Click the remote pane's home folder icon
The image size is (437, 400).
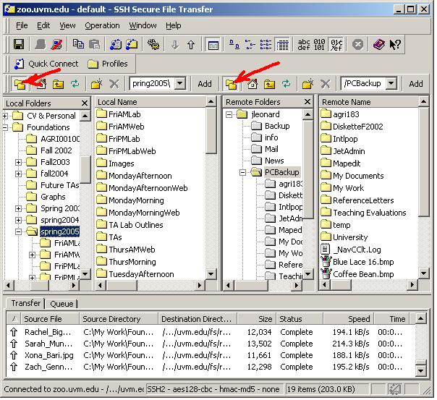(253, 84)
